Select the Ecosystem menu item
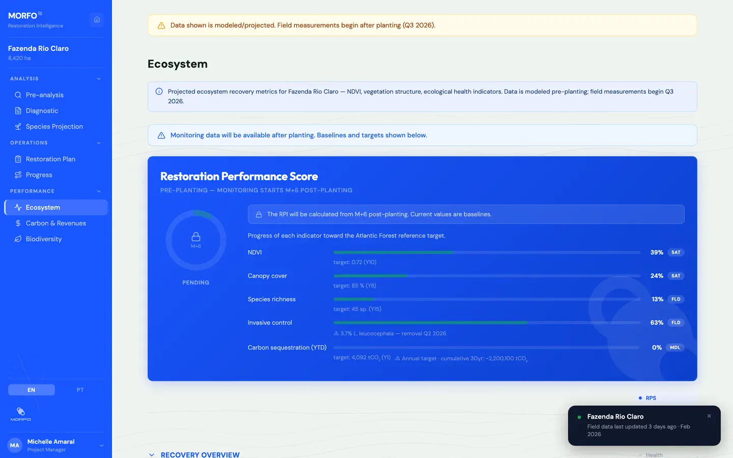733x458 pixels. pyautogui.click(x=56, y=208)
